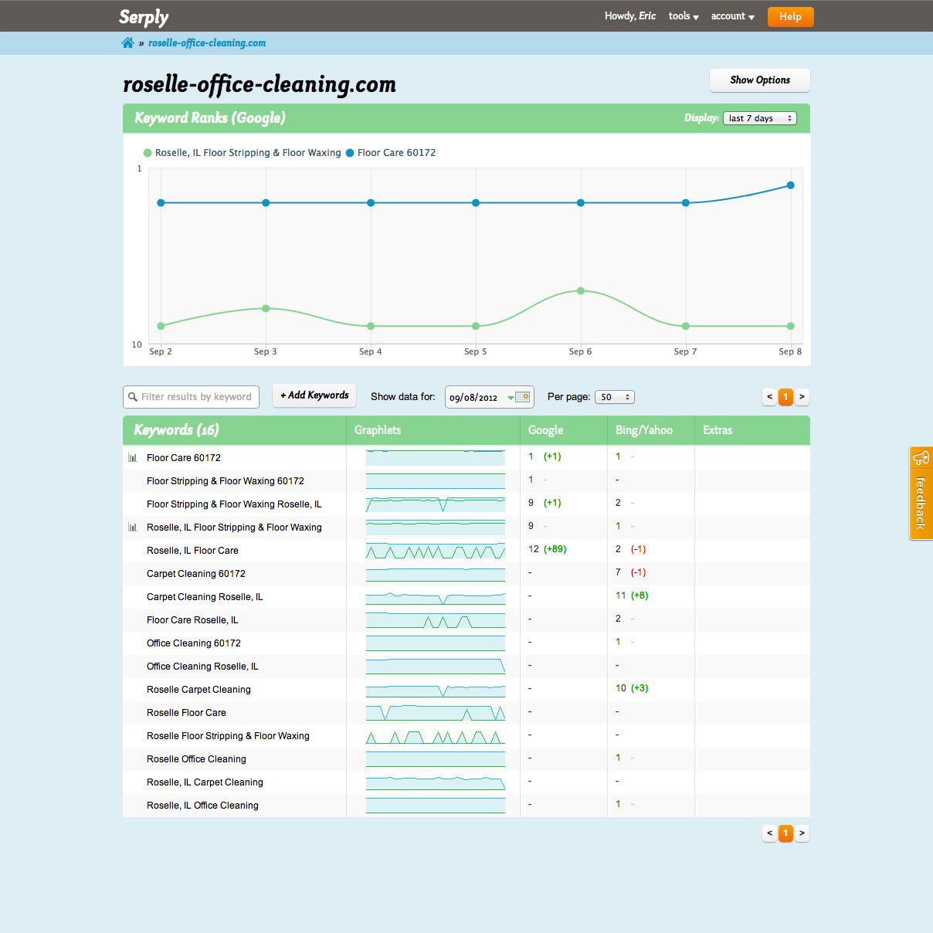Go to next page using top arrow
Image resolution: width=933 pixels, height=933 pixels.
[802, 397]
